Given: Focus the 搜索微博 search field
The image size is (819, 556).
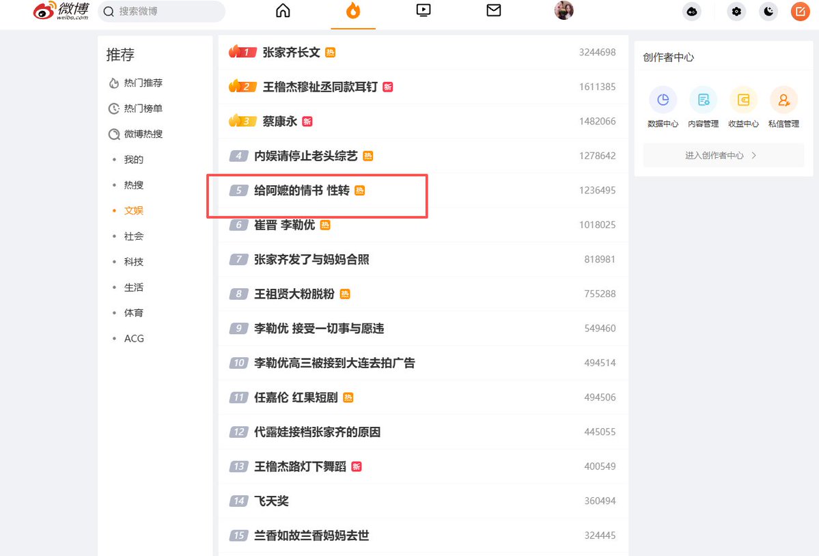Looking at the screenshot, I should pyautogui.click(x=161, y=12).
